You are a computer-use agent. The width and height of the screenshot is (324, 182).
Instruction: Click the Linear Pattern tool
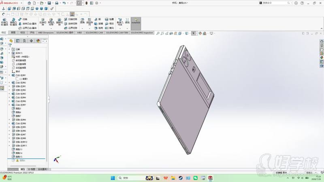[x=90, y=22]
